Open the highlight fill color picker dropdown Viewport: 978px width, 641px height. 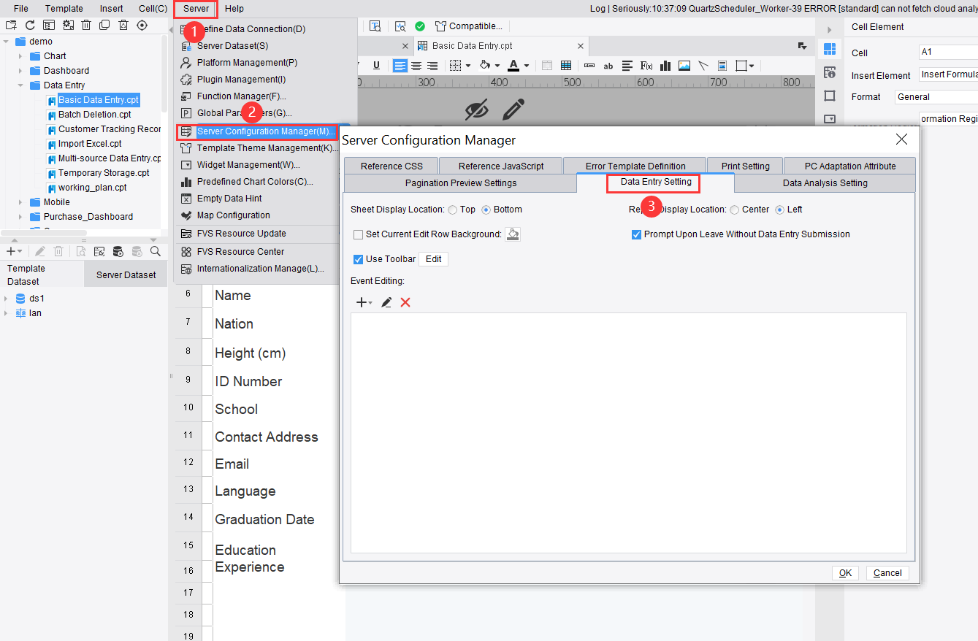(x=499, y=65)
